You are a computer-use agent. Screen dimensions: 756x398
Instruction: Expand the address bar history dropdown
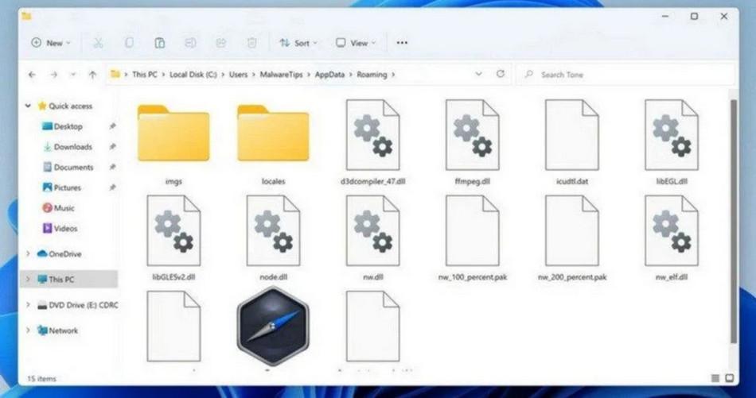tap(478, 74)
